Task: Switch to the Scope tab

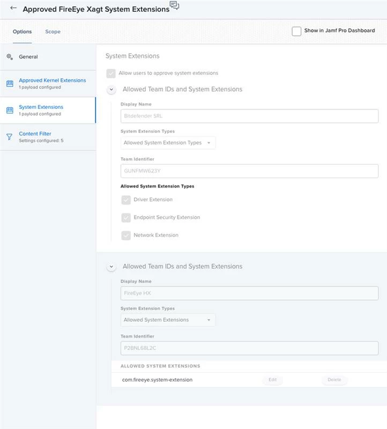Action: 53,32
